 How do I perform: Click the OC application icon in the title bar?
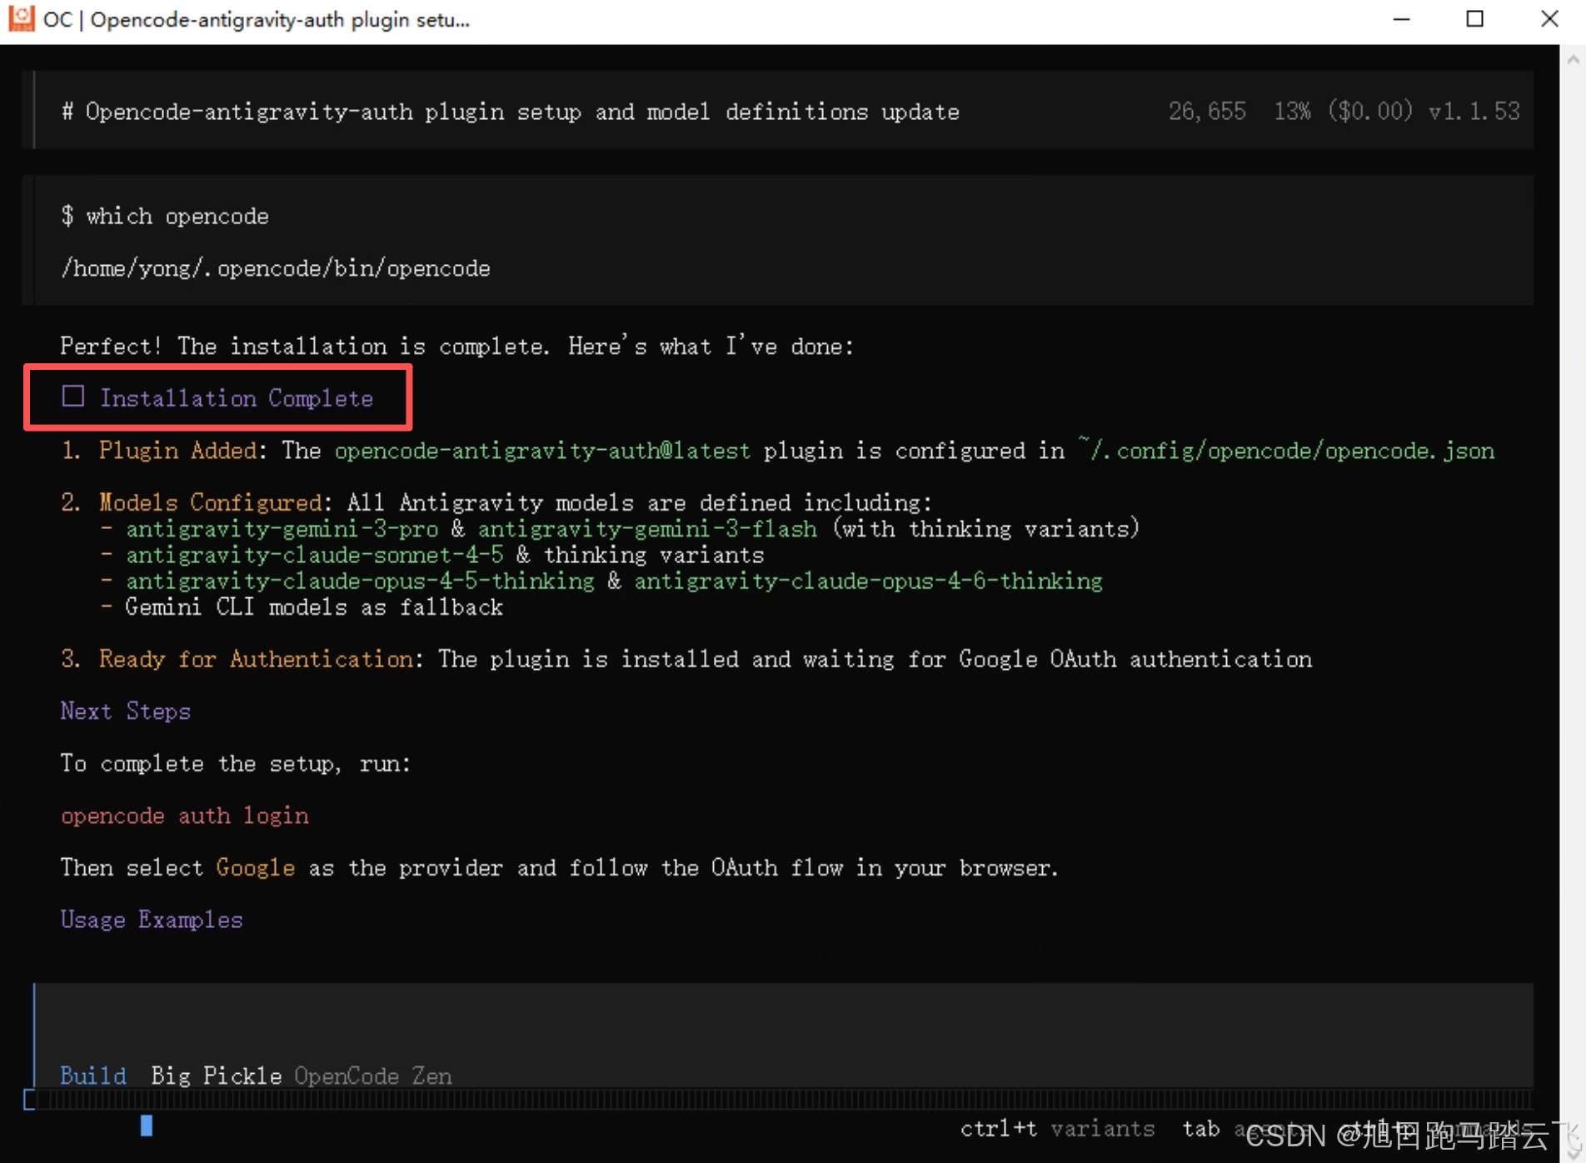[x=21, y=18]
